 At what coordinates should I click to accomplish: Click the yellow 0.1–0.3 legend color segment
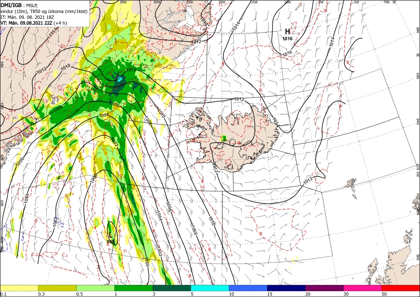tap(19, 288)
